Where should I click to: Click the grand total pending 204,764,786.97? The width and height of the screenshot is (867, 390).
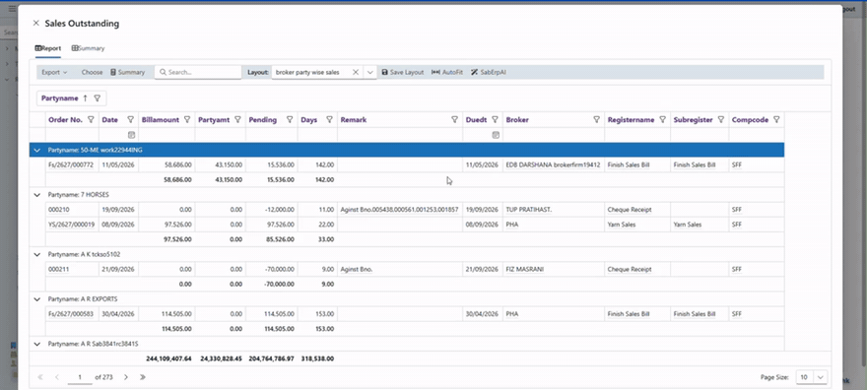pyautogui.click(x=272, y=358)
